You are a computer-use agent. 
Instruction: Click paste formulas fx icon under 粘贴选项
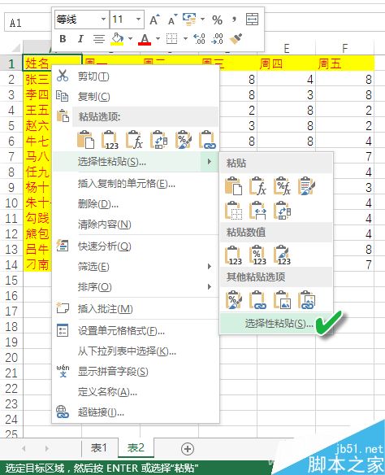click(134, 140)
